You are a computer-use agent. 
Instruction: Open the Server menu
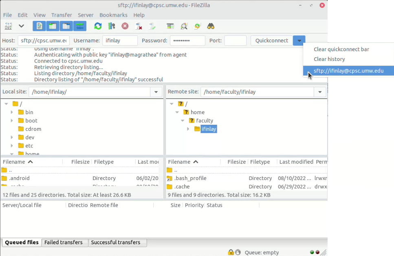pos(86,15)
